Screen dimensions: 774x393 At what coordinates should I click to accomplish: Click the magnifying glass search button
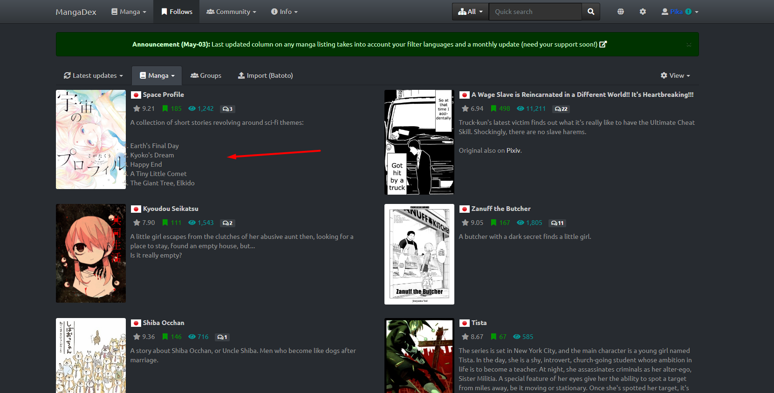click(x=591, y=12)
